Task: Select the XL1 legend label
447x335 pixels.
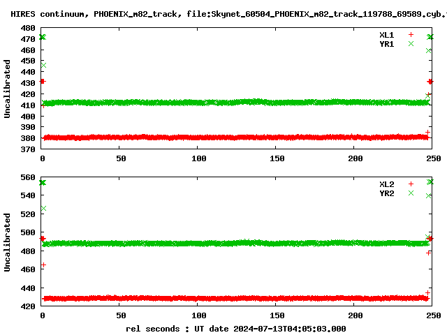Action: (386, 35)
